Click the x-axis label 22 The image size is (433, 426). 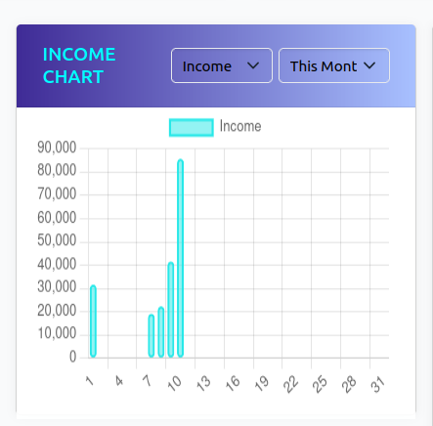pos(291,384)
